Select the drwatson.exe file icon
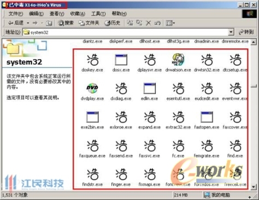 click(178, 60)
